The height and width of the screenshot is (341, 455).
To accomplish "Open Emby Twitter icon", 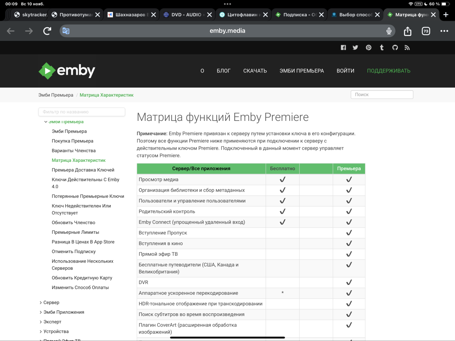I will (x=355, y=48).
